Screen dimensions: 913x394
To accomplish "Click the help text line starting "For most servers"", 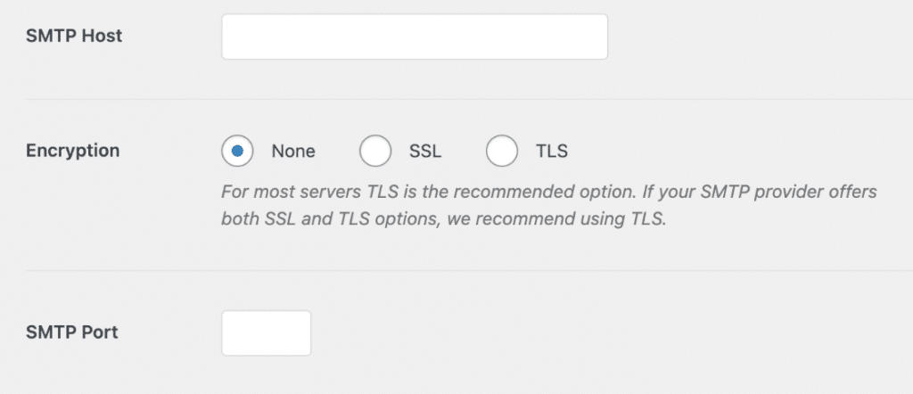I will tap(549, 192).
